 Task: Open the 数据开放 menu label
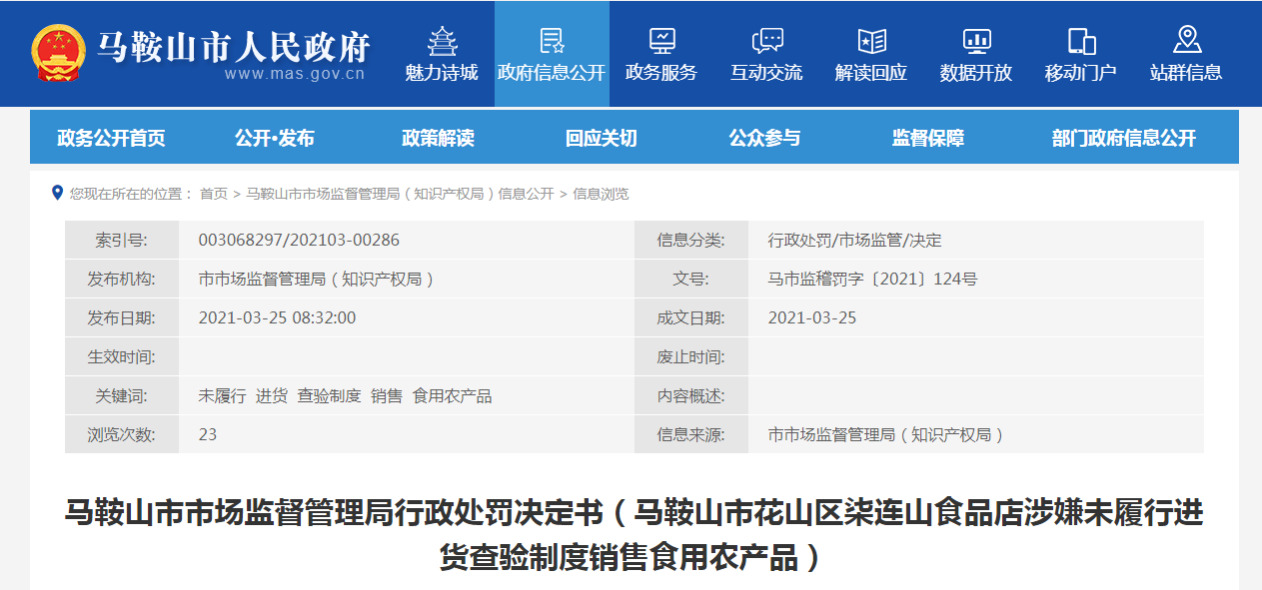click(x=976, y=73)
